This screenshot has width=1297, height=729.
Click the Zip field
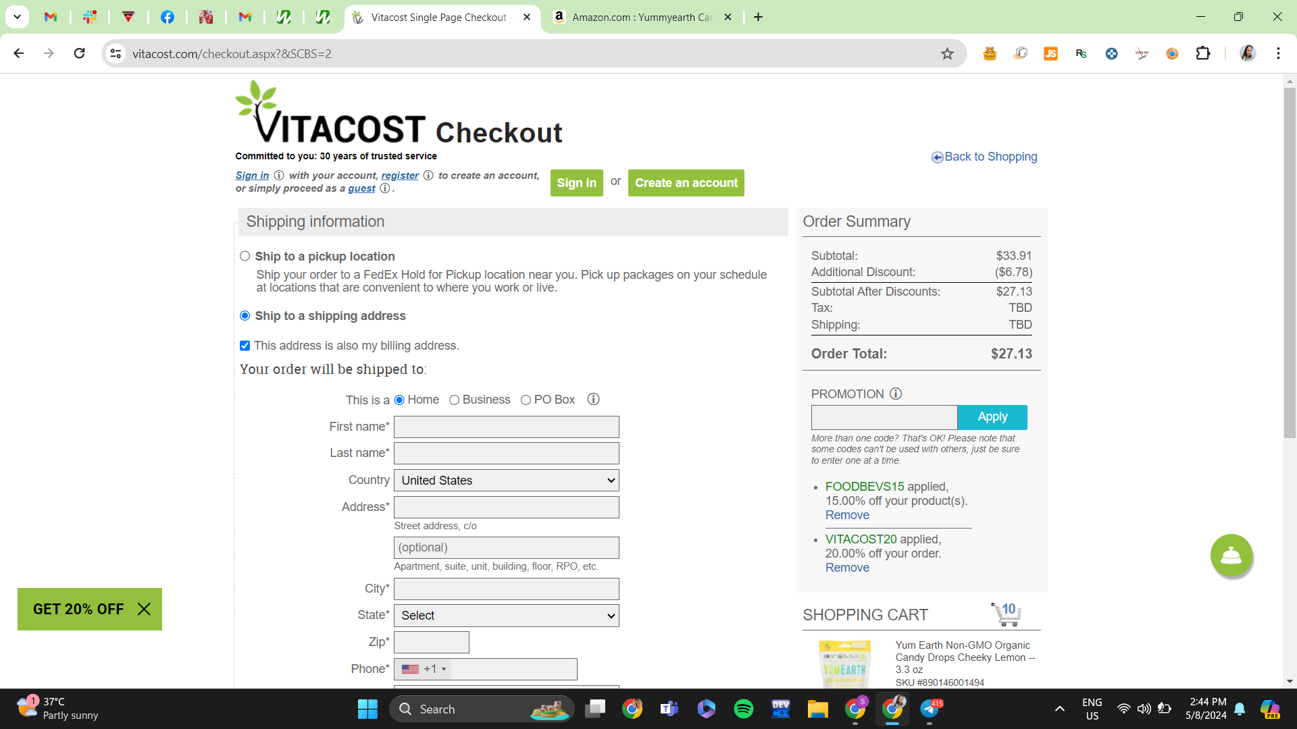point(432,642)
